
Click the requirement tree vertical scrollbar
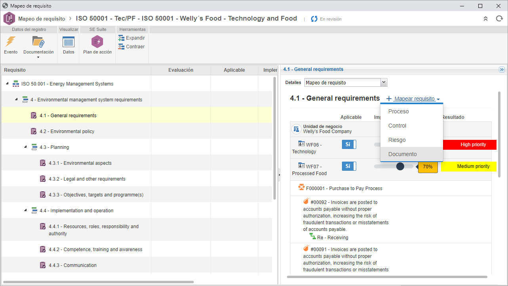pos(275,138)
